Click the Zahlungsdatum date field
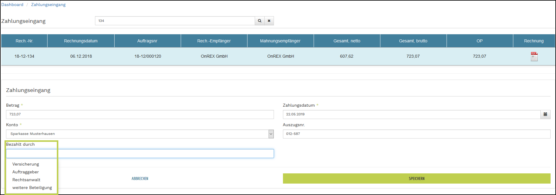 pyautogui.click(x=411, y=114)
